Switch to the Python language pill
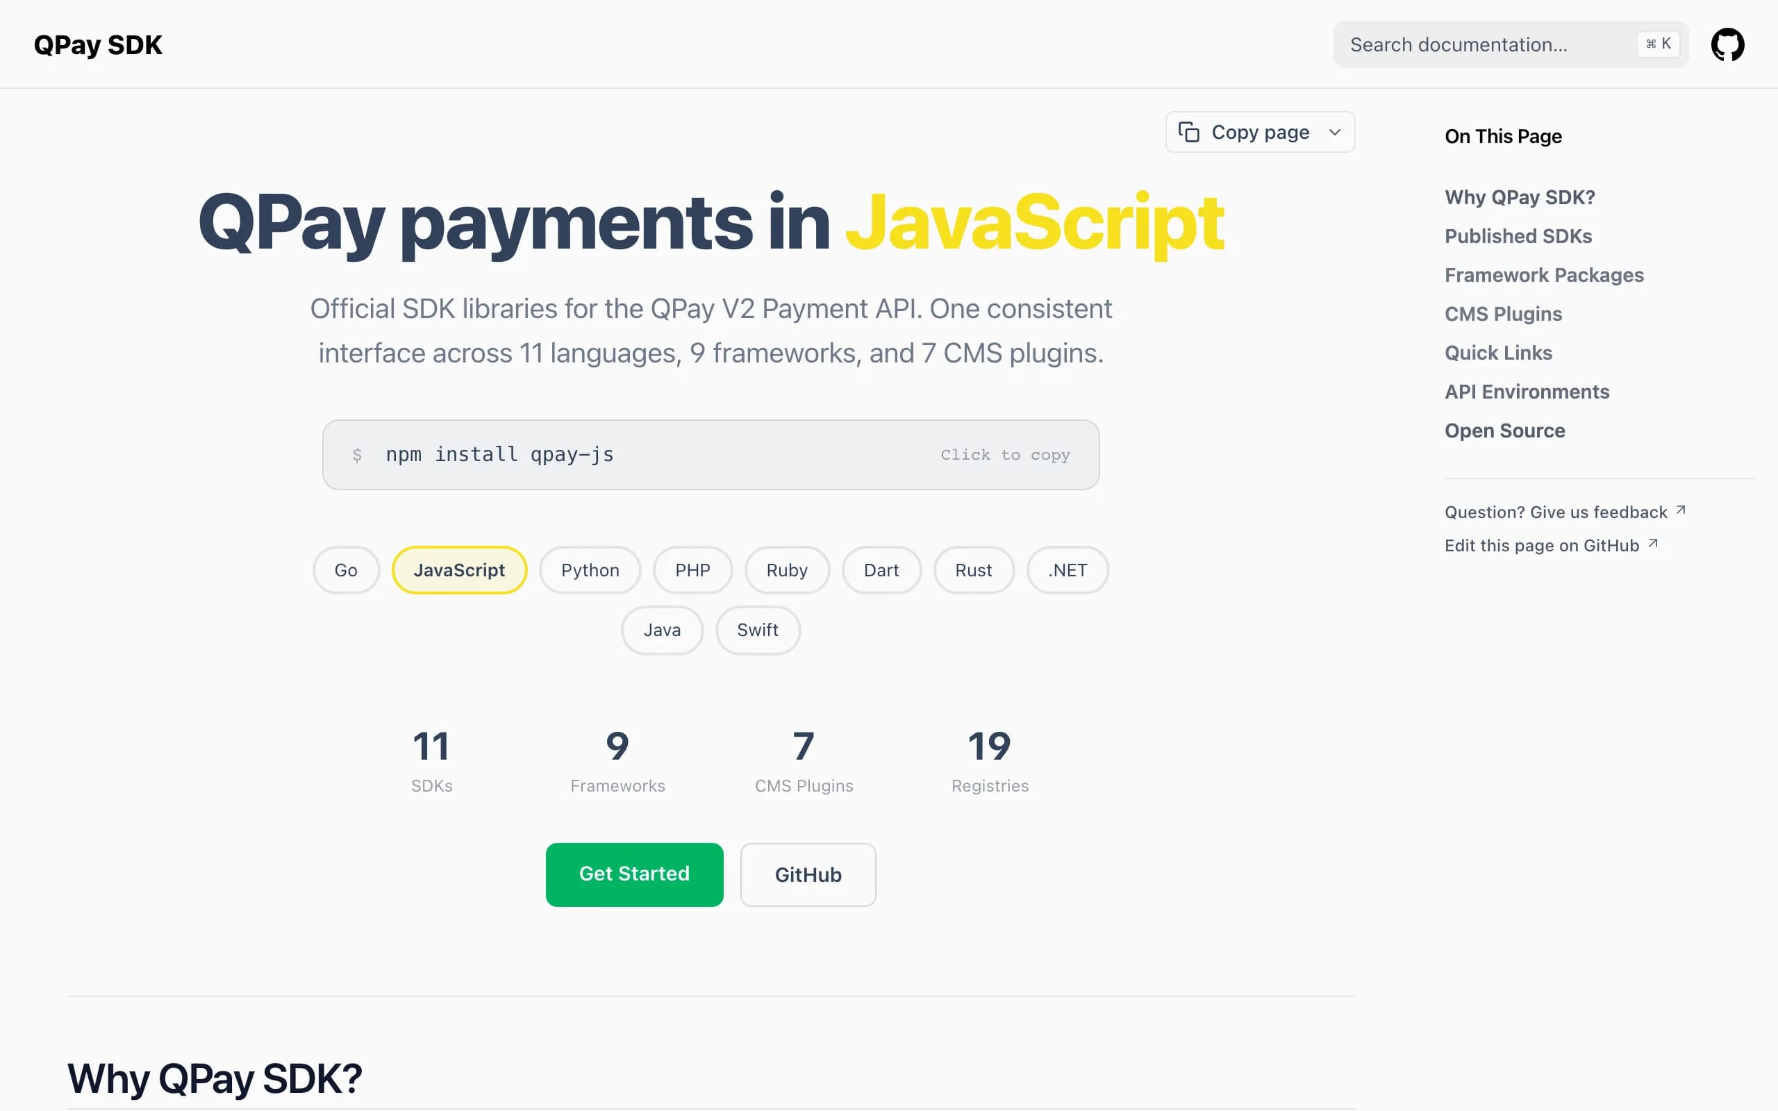This screenshot has width=1778, height=1111. tap(590, 570)
